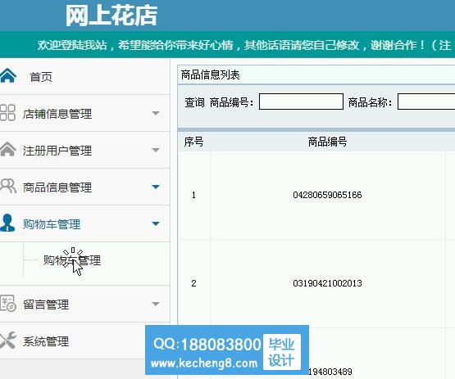Expand the 注册用户管理 dropdown arrow
This screenshot has width=455, height=379.
(156, 150)
